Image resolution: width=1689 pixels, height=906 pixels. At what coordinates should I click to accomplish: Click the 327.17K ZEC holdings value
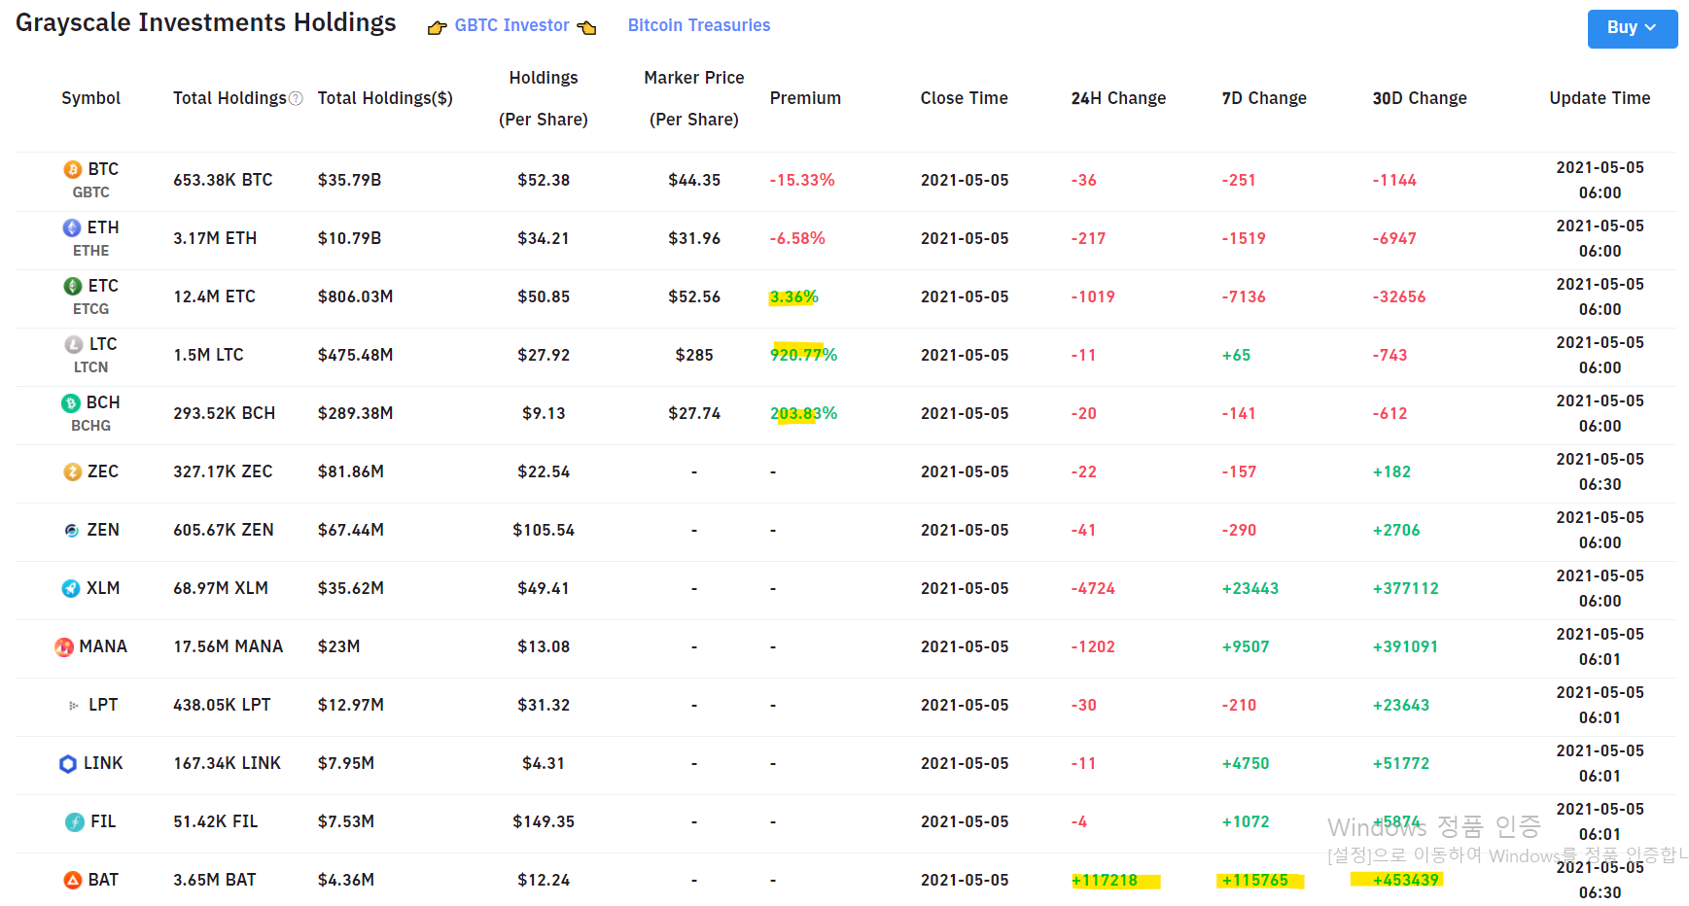tap(223, 471)
